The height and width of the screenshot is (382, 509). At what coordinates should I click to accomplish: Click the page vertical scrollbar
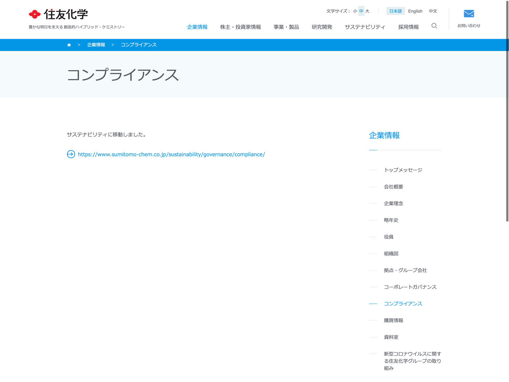(507, 111)
